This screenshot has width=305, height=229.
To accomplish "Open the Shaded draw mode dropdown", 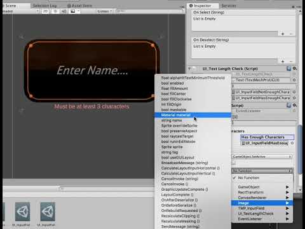I will pos(21,11).
